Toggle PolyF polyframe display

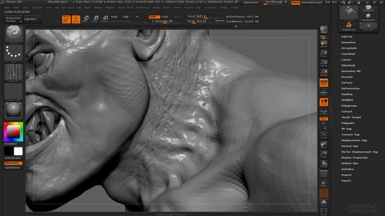pyautogui.click(x=324, y=174)
